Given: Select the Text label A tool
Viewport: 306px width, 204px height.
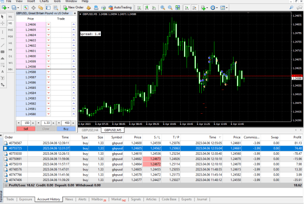Looking at the screenshot, I should (x=2, y=72).
